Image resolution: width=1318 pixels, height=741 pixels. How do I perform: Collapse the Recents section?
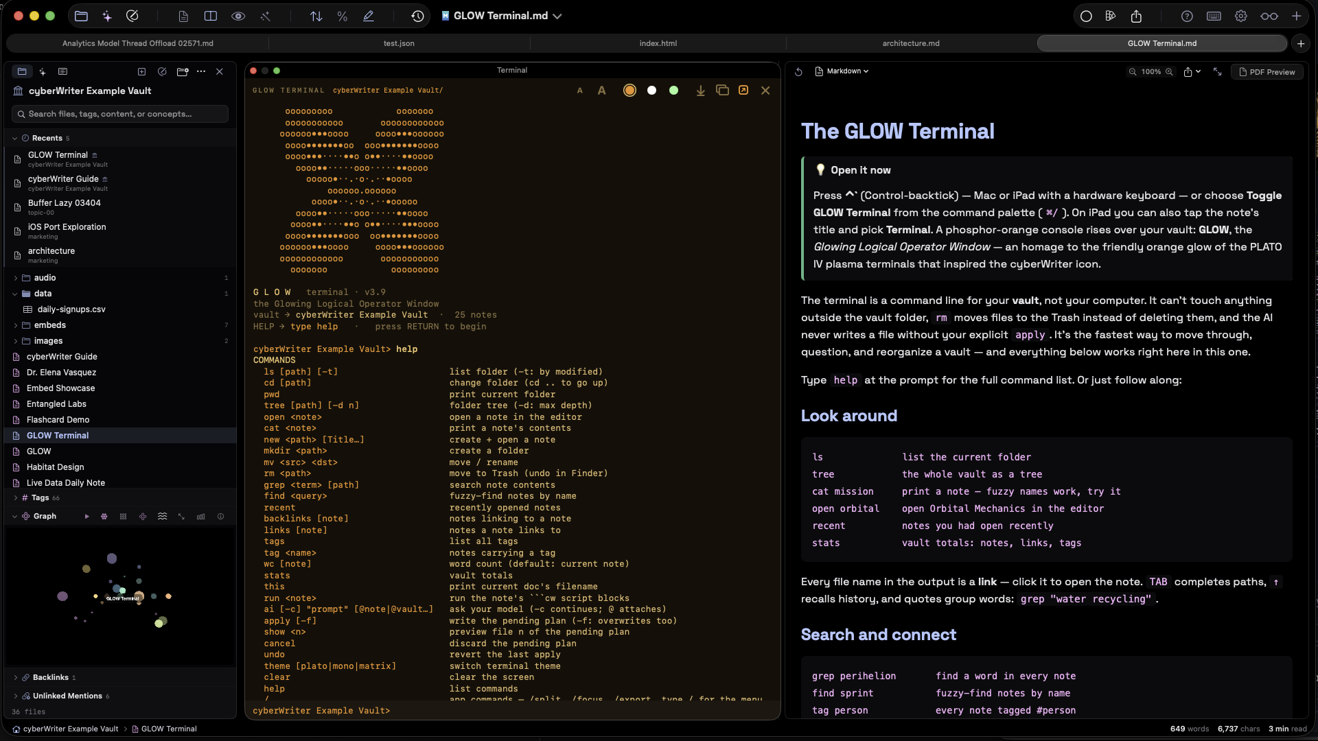pos(15,138)
